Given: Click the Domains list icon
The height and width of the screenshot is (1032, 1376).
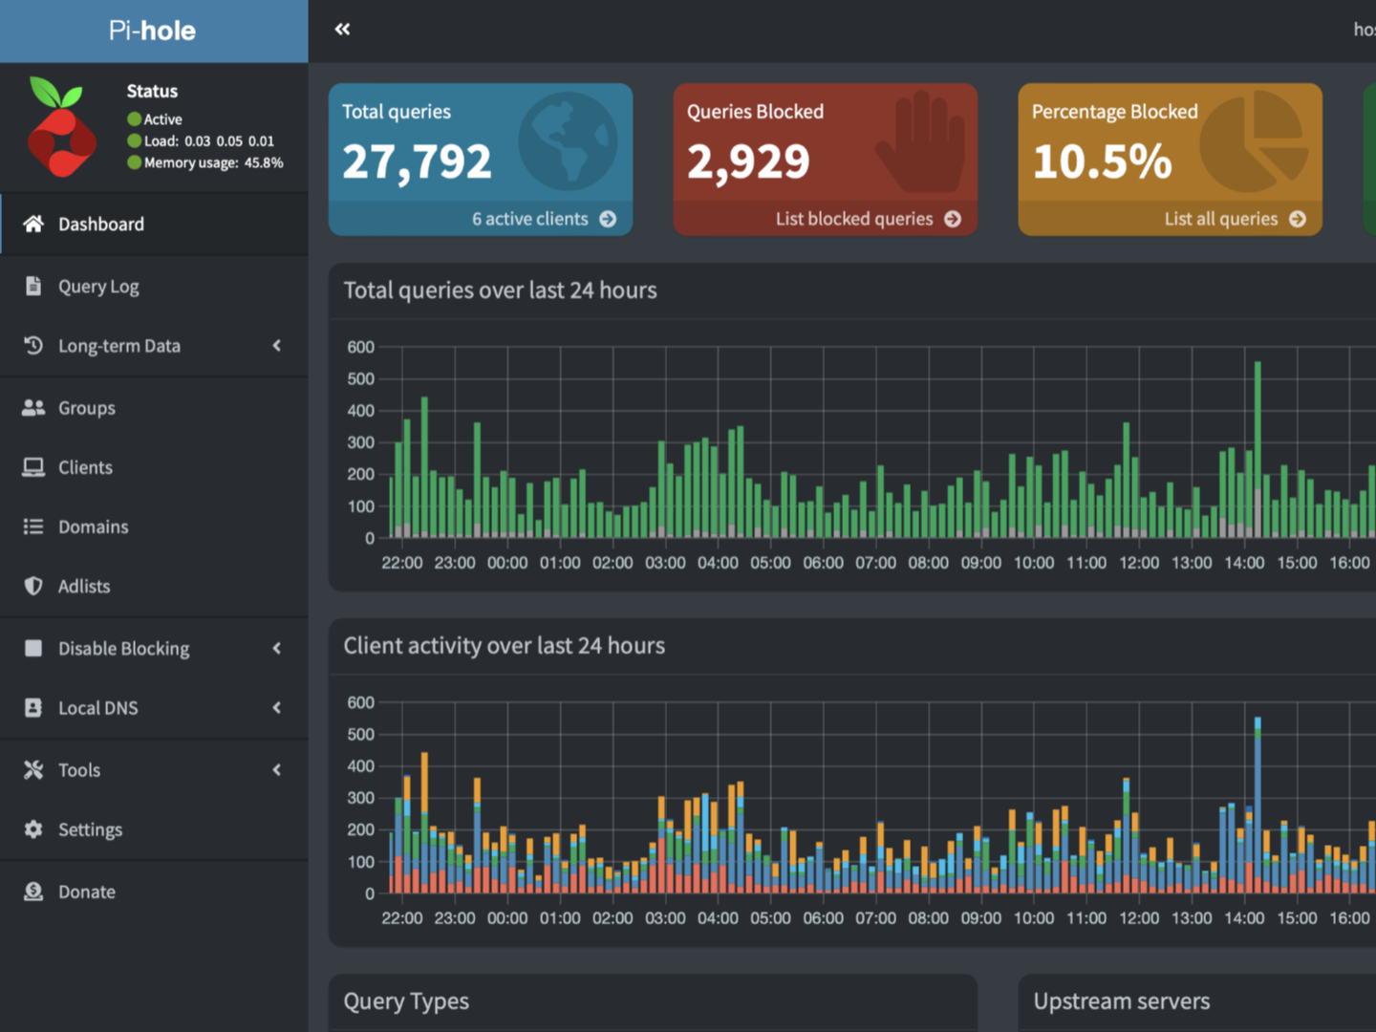Looking at the screenshot, I should pyautogui.click(x=33, y=527).
